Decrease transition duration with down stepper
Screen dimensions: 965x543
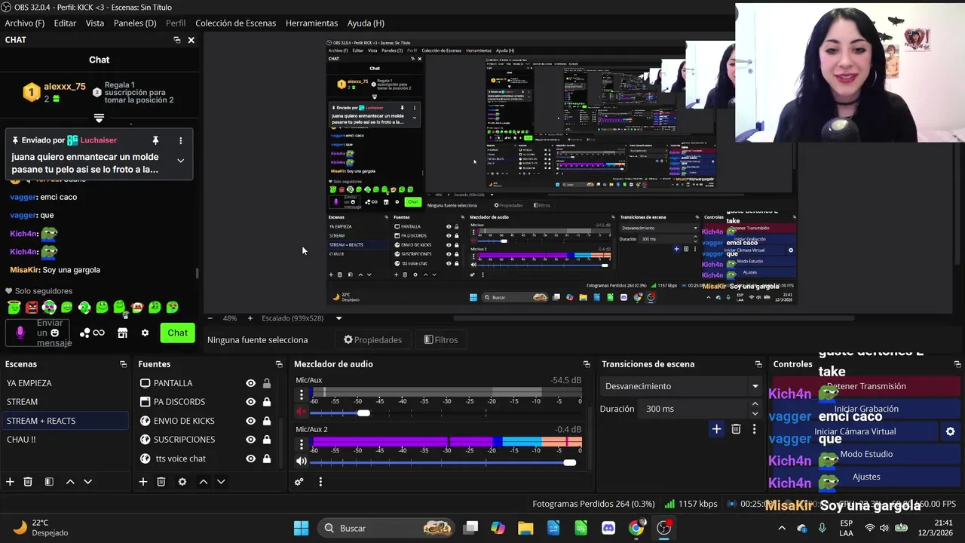coord(755,413)
